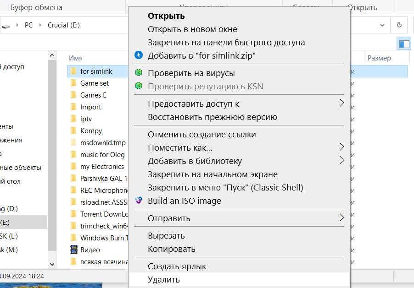This screenshot has height=288, width=414.
Task: Expand the Отправить submenu arrow
Action: click(341, 217)
